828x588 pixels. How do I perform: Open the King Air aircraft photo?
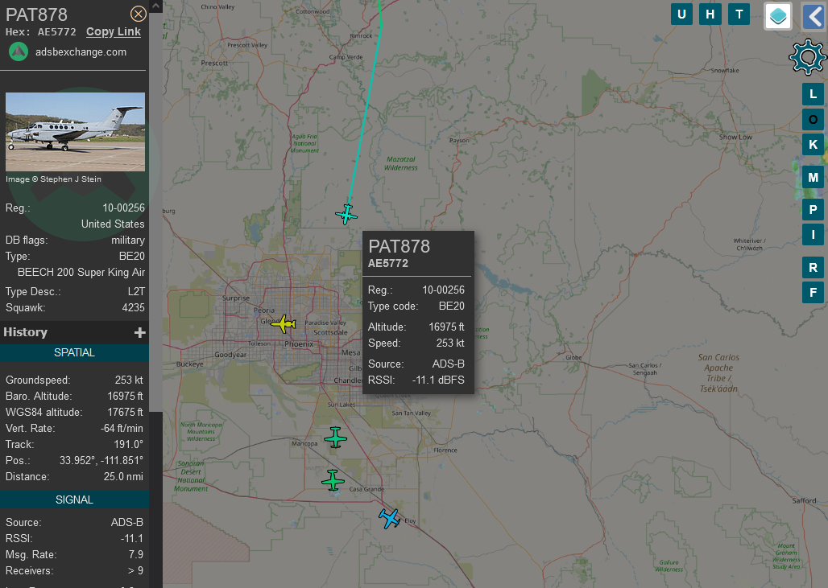tap(75, 132)
